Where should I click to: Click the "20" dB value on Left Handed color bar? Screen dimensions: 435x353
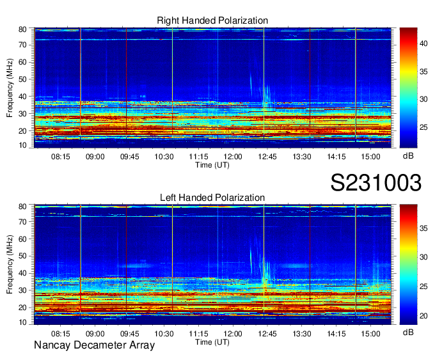(x=423, y=316)
